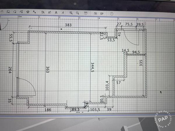
Task: Toggle italic text style
Action: (x=63, y=13)
